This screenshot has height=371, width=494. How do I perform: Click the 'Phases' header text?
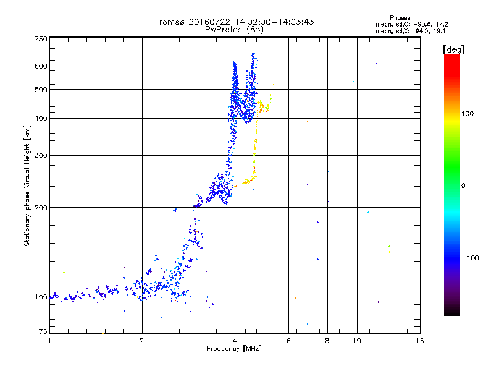[x=400, y=18]
